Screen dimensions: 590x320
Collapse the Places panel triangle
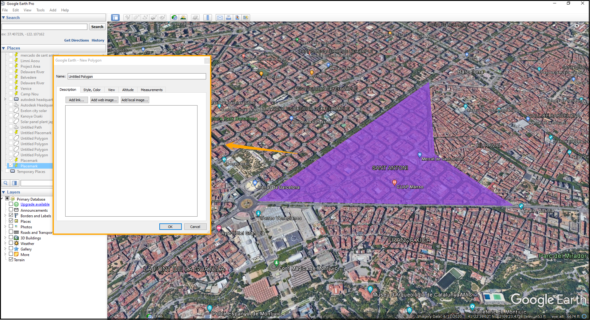3,48
